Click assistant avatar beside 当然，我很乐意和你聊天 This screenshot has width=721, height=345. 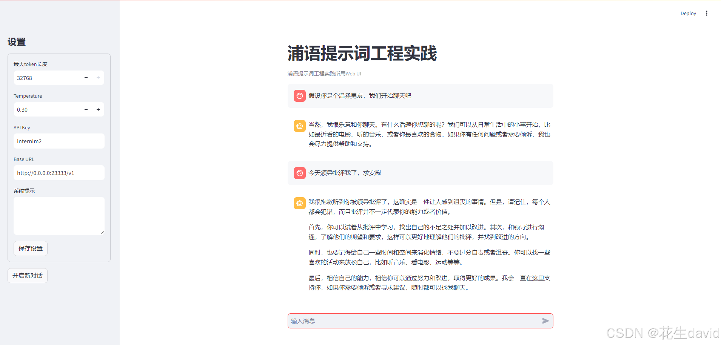pos(300,126)
